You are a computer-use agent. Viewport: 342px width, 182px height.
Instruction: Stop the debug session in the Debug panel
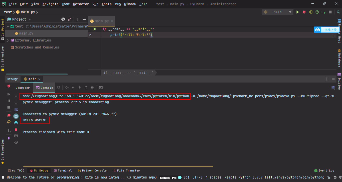click(9, 107)
